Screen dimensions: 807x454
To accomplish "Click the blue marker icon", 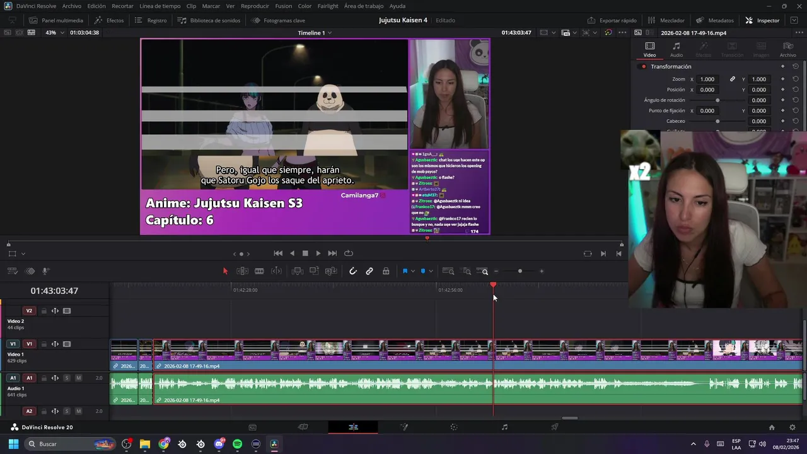I will [423, 271].
